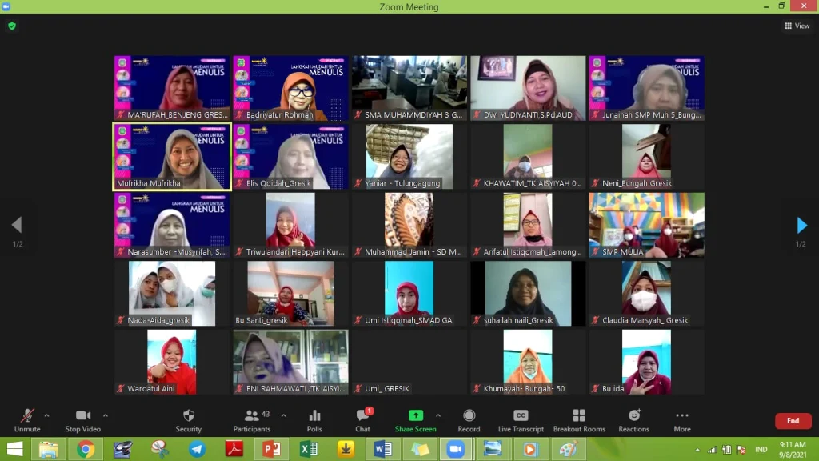
Task: Expand video options next to Stop Video
Action: point(105,414)
